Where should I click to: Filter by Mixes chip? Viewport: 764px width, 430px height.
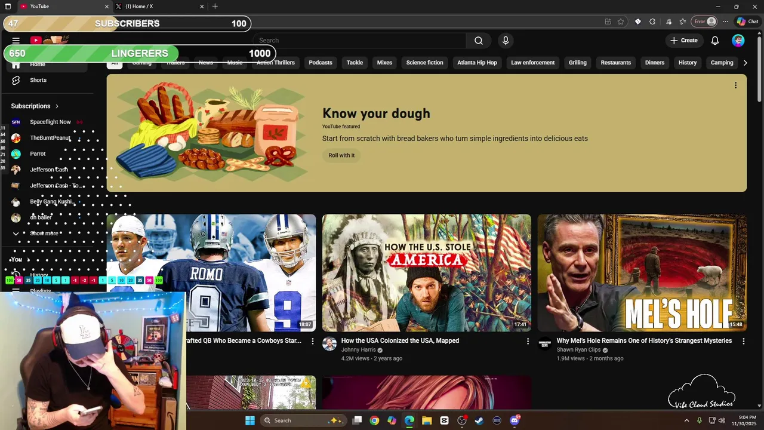[x=384, y=63]
